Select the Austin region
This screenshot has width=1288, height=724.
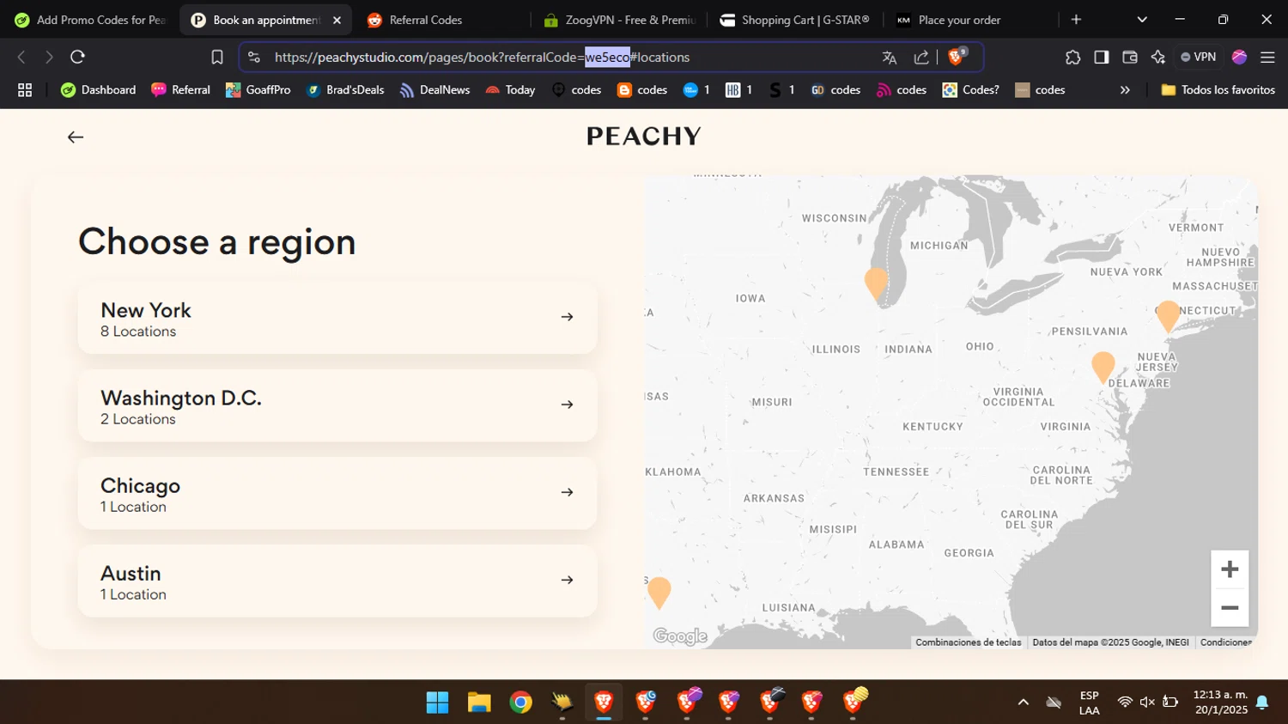point(337,581)
